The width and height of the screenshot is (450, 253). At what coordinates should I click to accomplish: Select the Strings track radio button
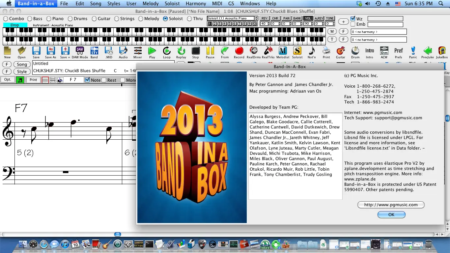click(117, 19)
